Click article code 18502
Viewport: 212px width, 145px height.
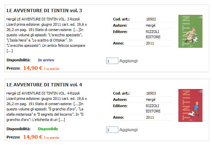click(x=151, y=19)
